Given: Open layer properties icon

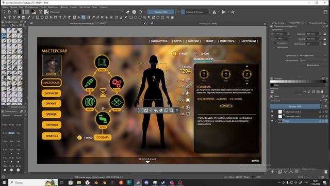Looking at the screenshot, I should (x=297, y=172).
